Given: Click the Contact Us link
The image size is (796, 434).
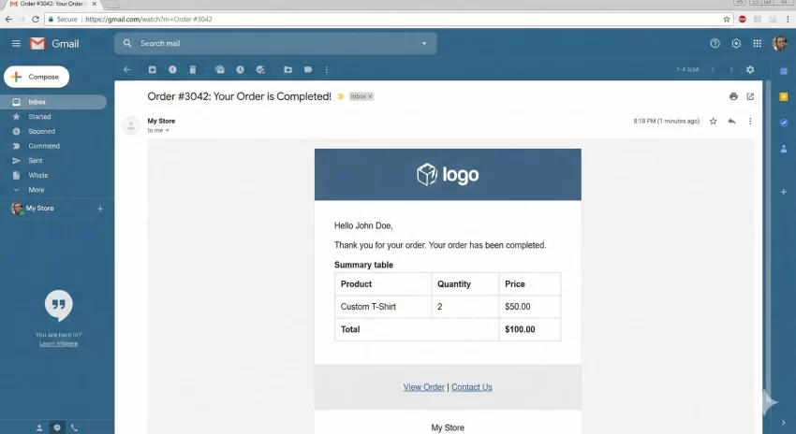Looking at the screenshot, I should point(472,387).
